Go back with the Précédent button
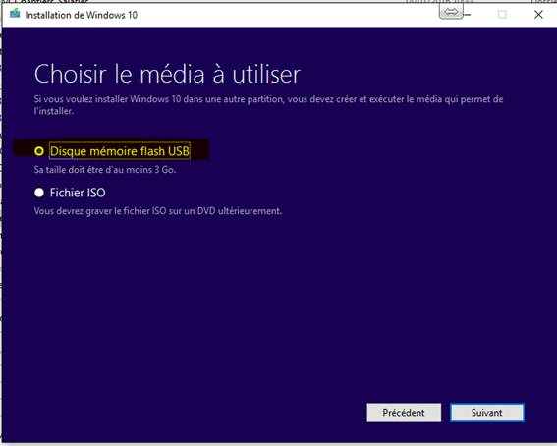The image size is (557, 446). tap(404, 413)
